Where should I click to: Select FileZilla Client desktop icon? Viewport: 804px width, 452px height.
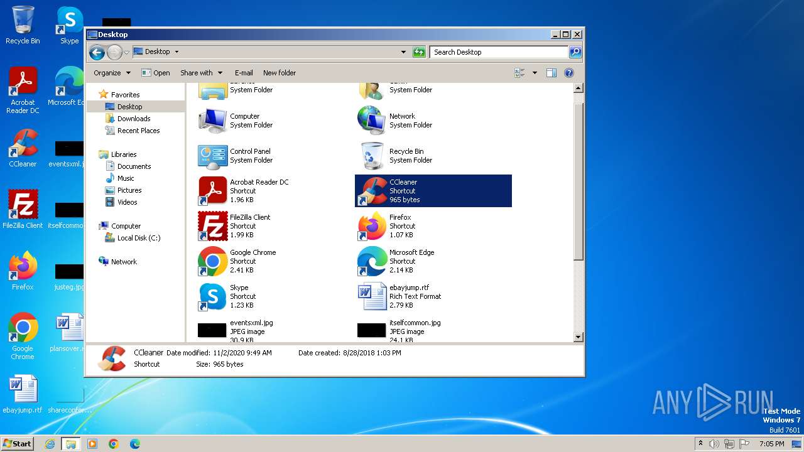point(23,210)
